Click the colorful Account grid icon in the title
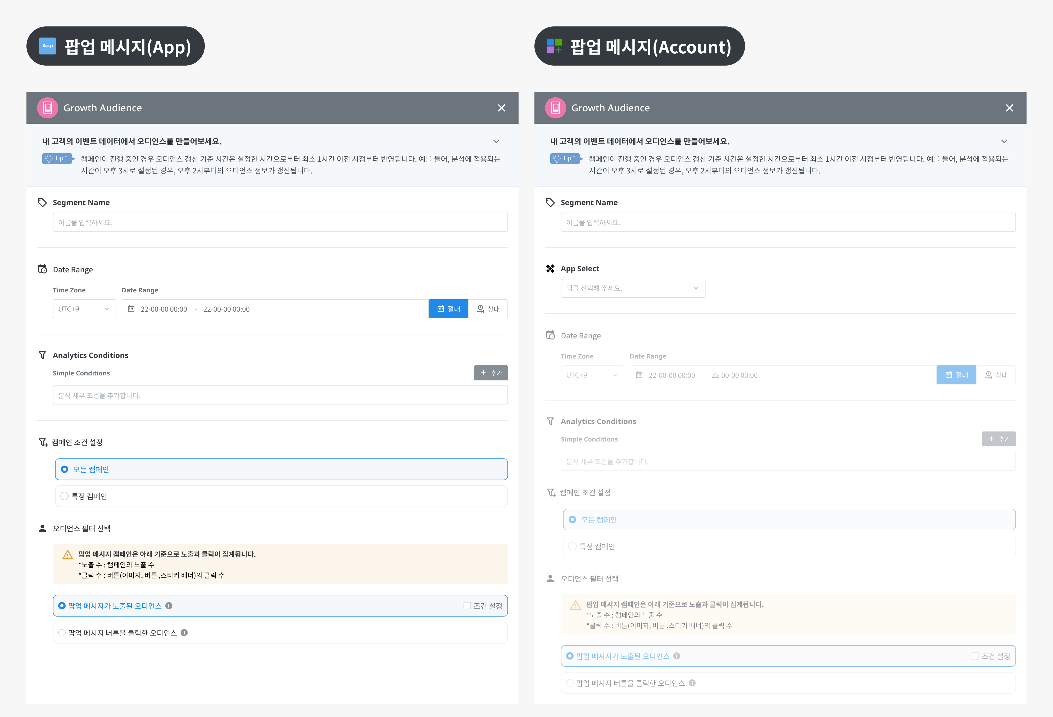Viewport: 1053px width, 717px height. click(555, 46)
